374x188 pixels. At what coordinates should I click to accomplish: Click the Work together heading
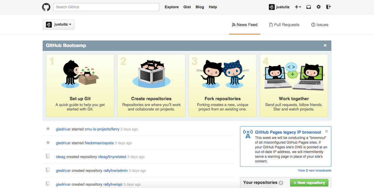[x=294, y=99]
